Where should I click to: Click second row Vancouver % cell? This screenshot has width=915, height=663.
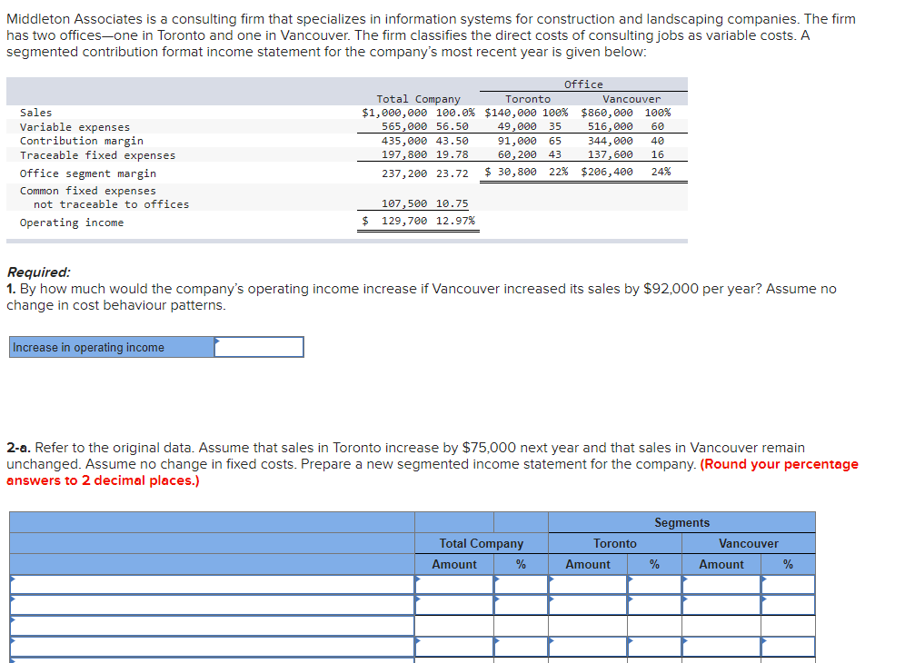788,605
